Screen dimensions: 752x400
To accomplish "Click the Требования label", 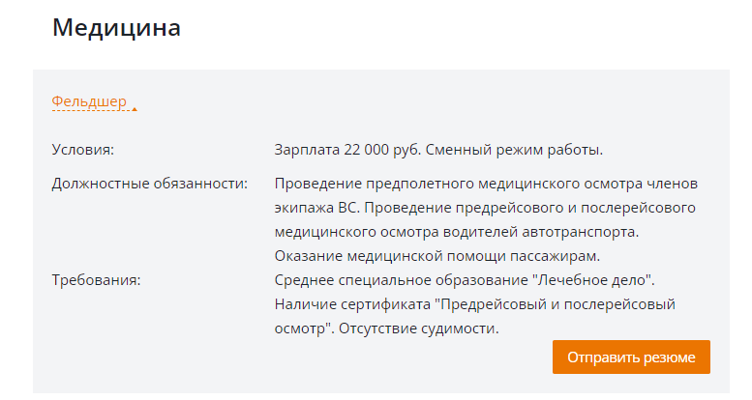I will 97,280.
